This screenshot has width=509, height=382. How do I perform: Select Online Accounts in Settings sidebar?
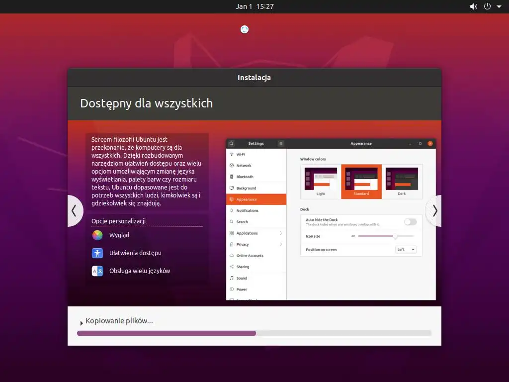tap(256, 256)
